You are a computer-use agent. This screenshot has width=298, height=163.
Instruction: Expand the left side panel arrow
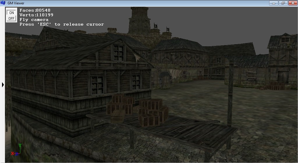pos(3,85)
